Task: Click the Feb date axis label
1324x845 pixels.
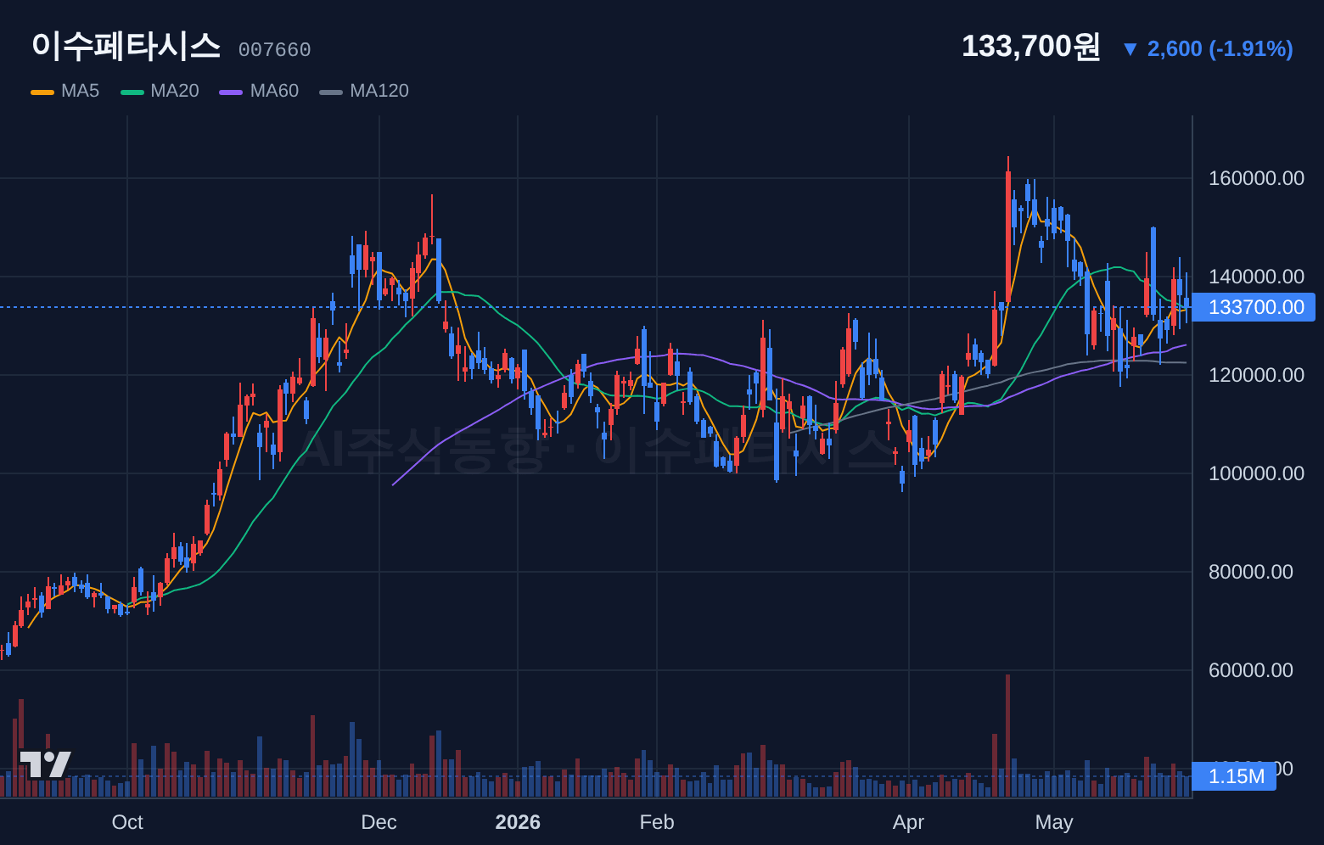Action: 657,822
